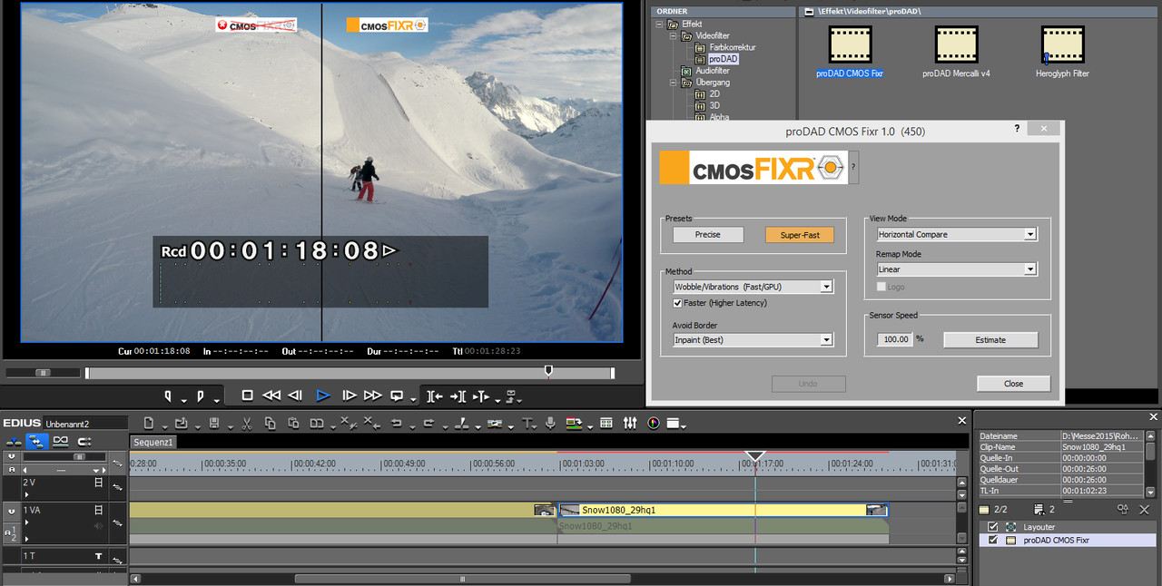Collapse the Videofilter tree node
The width and height of the screenshot is (1162, 586).
pos(674,35)
